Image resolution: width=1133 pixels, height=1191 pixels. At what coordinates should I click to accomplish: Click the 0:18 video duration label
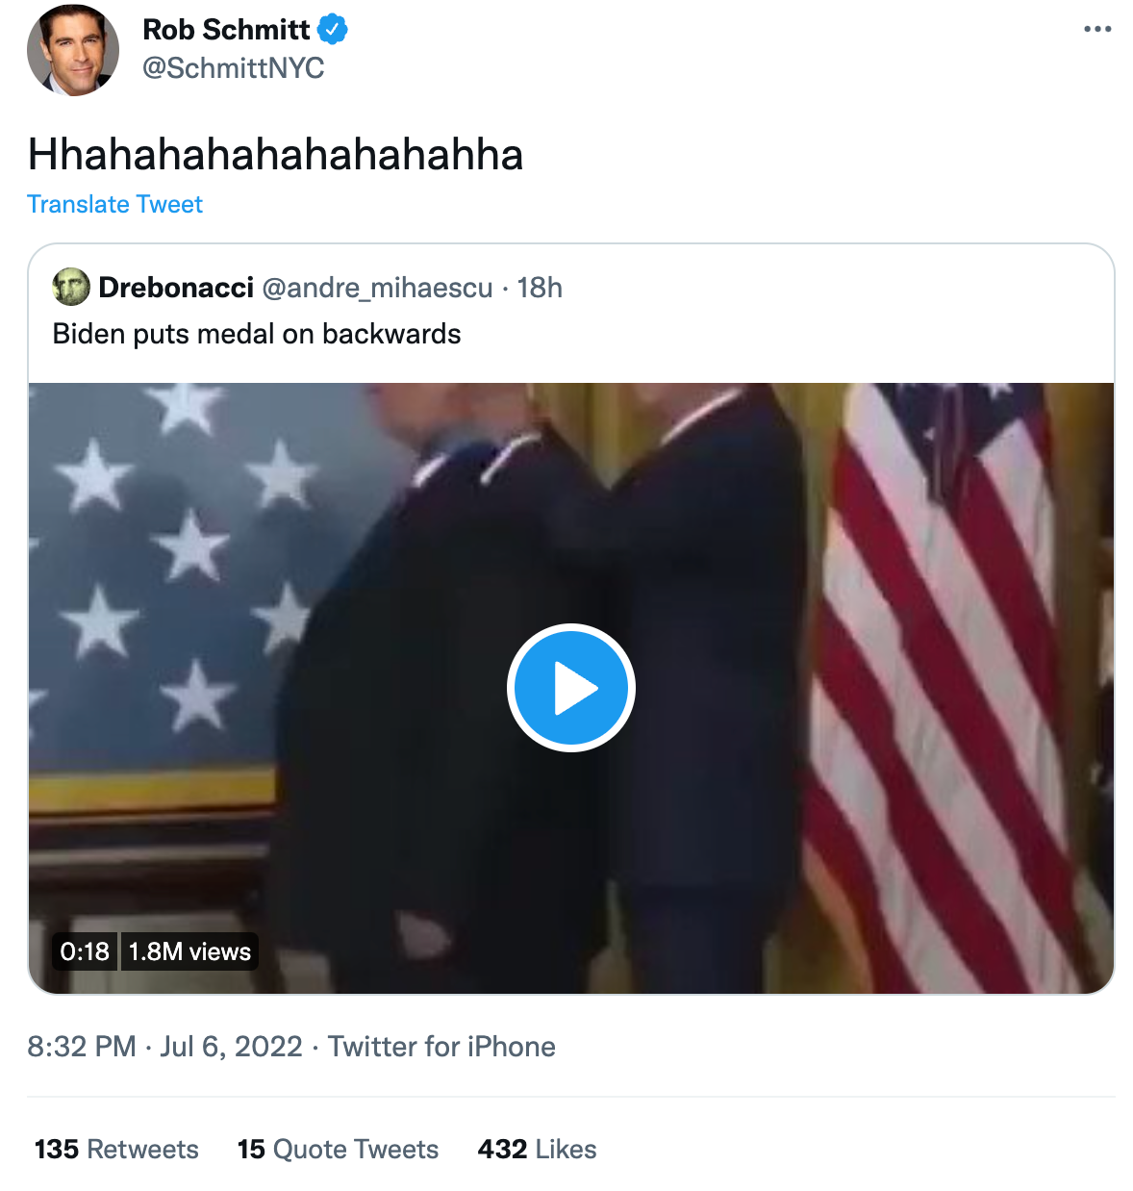(x=85, y=951)
